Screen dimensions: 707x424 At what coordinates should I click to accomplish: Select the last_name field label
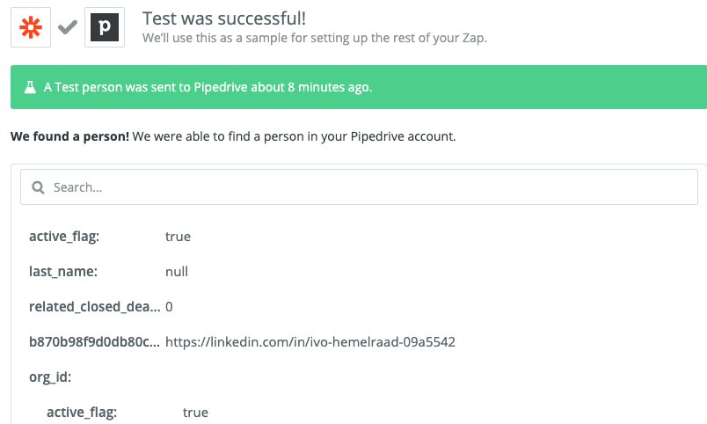(63, 272)
